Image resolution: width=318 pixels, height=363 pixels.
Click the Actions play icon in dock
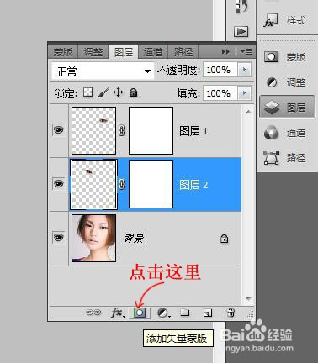(x=241, y=32)
